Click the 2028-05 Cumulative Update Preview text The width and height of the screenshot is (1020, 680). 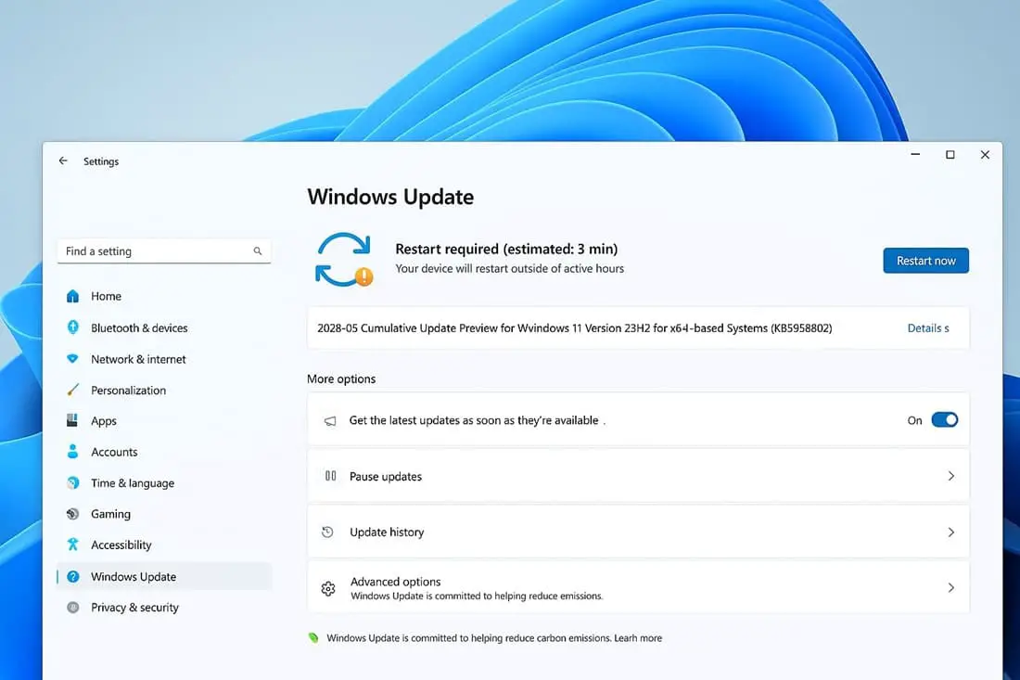point(574,328)
